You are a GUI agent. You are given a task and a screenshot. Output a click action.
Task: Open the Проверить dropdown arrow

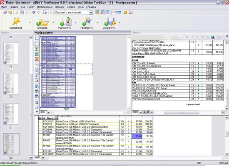[97, 23]
